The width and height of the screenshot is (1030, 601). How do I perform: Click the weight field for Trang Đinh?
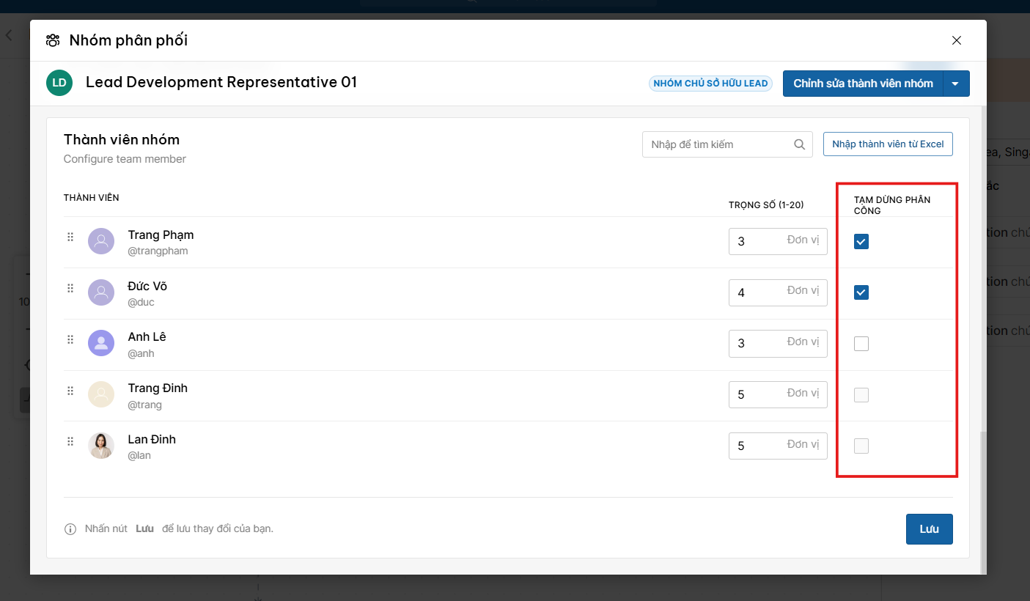[x=778, y=394]
